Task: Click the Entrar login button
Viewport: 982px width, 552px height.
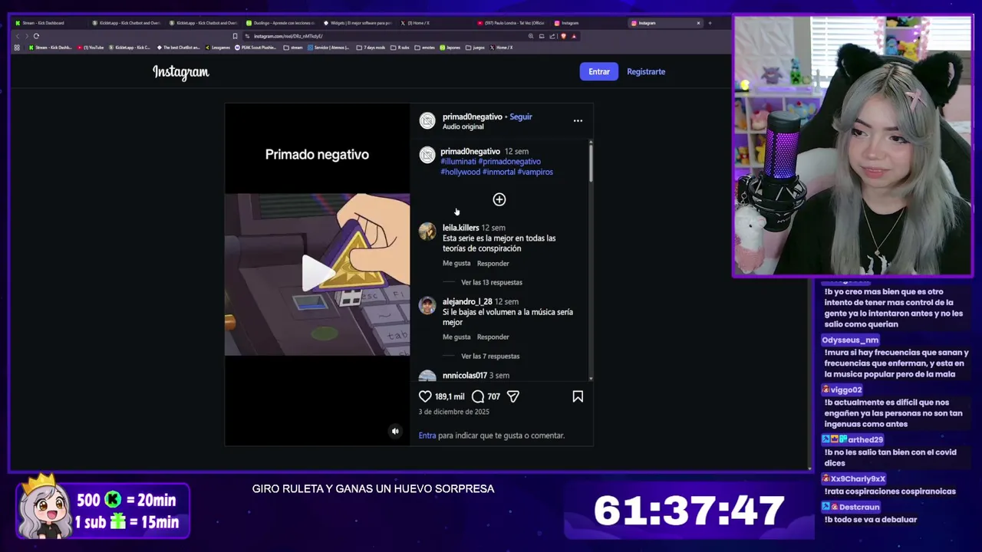Action: (x=599, y=71)
